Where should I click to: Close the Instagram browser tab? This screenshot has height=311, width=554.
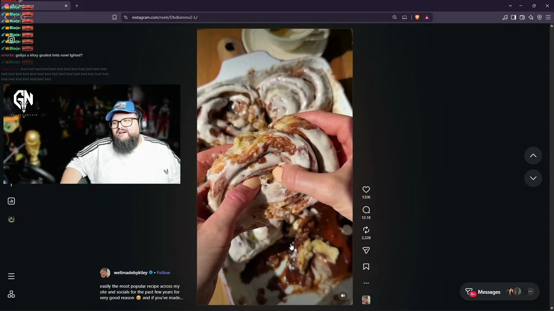tap(66, 6)
